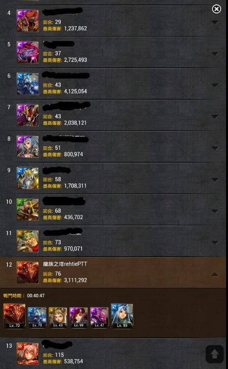Expand rank 9 entry details
Screen dimensions: 228x369
click(215, 180)
